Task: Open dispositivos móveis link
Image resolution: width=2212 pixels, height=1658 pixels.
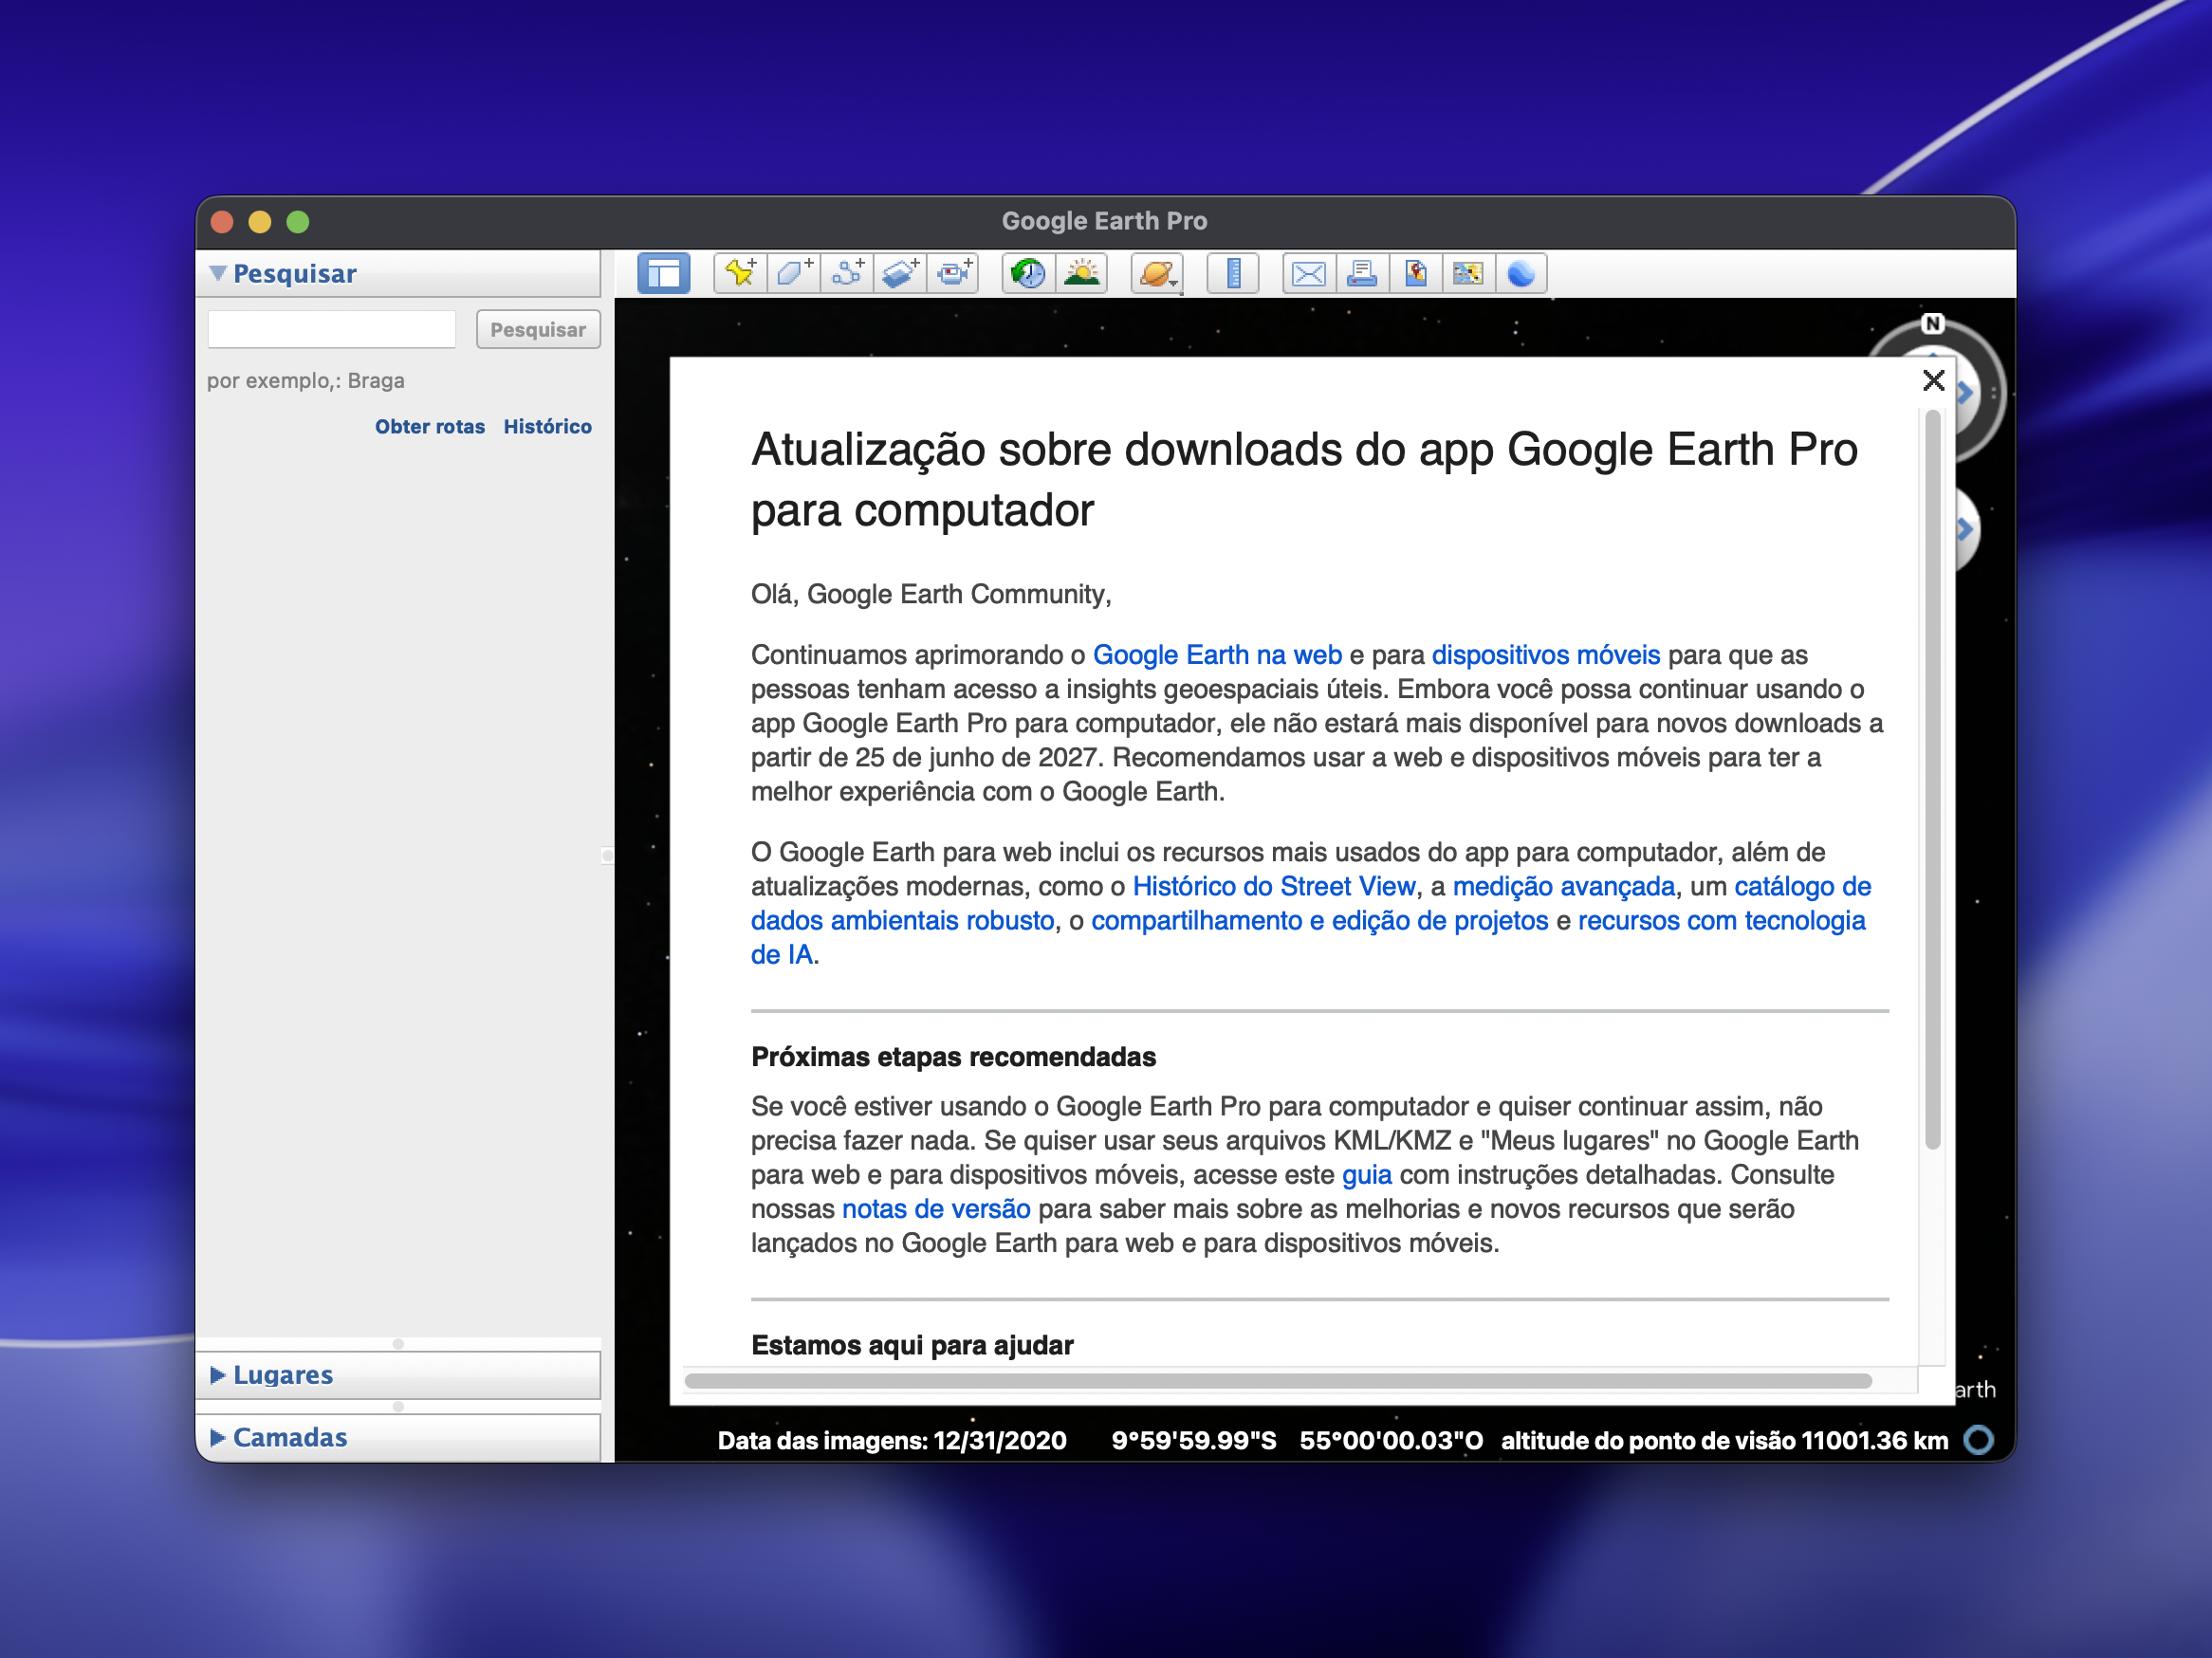Action: 1546,655
